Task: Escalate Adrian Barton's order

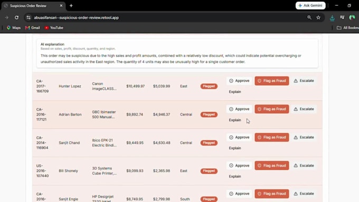Action: coord(304,109)
